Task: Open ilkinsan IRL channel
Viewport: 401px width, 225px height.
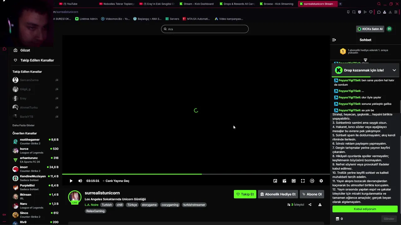Action: coord(35,196)
